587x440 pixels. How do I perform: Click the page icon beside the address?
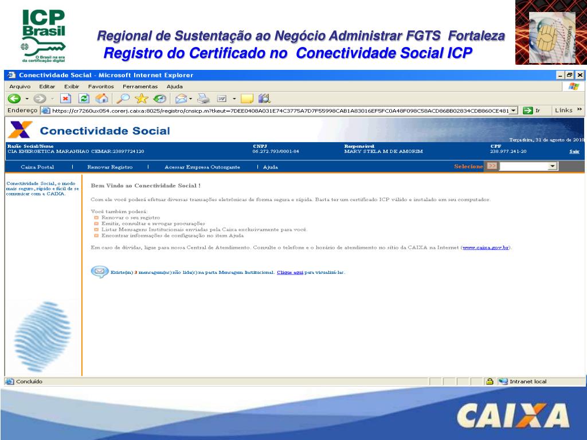(46, 111)
